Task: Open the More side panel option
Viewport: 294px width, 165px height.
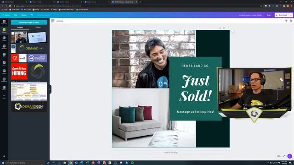Action: coord(4,96)
